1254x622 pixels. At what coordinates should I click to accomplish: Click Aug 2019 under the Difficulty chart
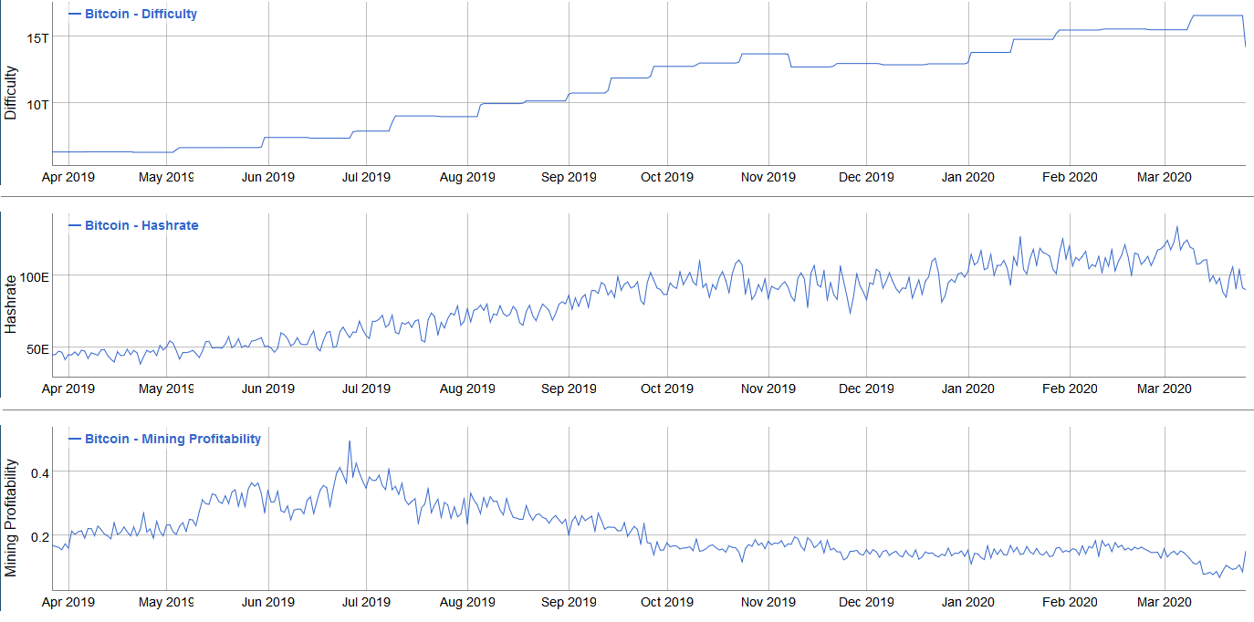coord(467,177)
